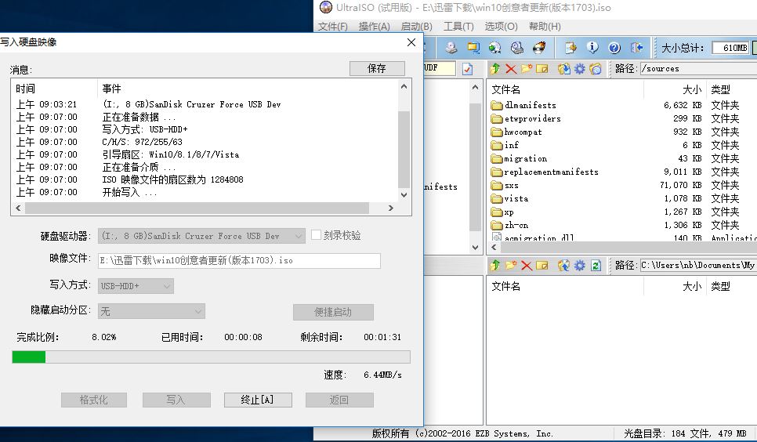Click the 大小总计 610MB field
Viewport: 757px width, 442px height.
(731, 48)
